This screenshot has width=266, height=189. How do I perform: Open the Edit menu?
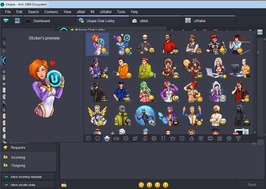pyautogui.click(x=19, y=12)
